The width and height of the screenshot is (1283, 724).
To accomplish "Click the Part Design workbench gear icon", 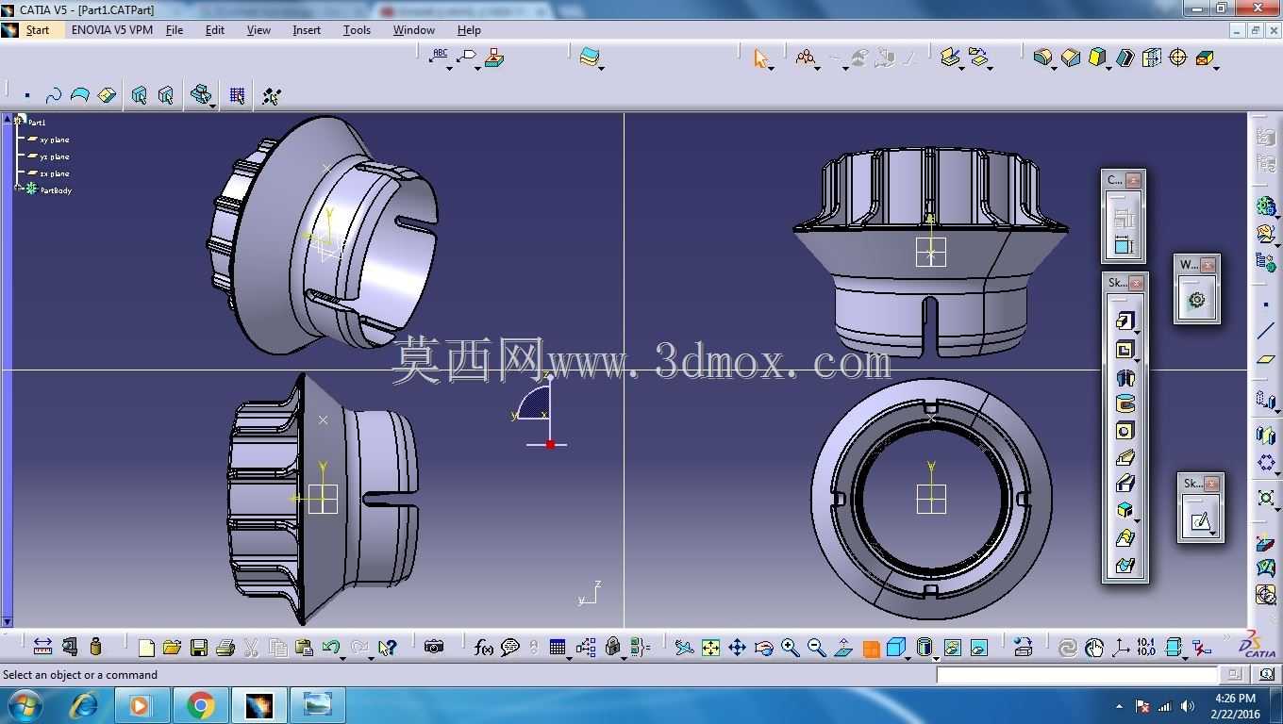I will pyautogui.click(x=1196, y=300).
